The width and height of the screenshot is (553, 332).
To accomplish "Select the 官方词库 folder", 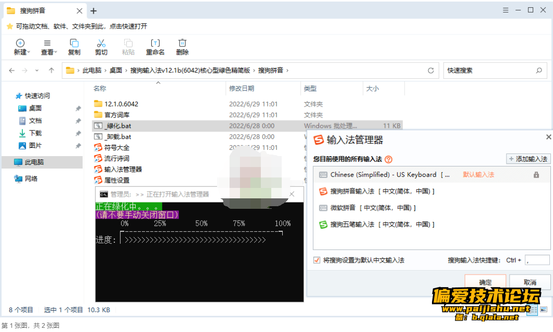I will click(x=112, y=115).
